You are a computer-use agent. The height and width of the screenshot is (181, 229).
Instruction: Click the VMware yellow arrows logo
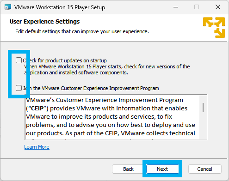[214, 27]
